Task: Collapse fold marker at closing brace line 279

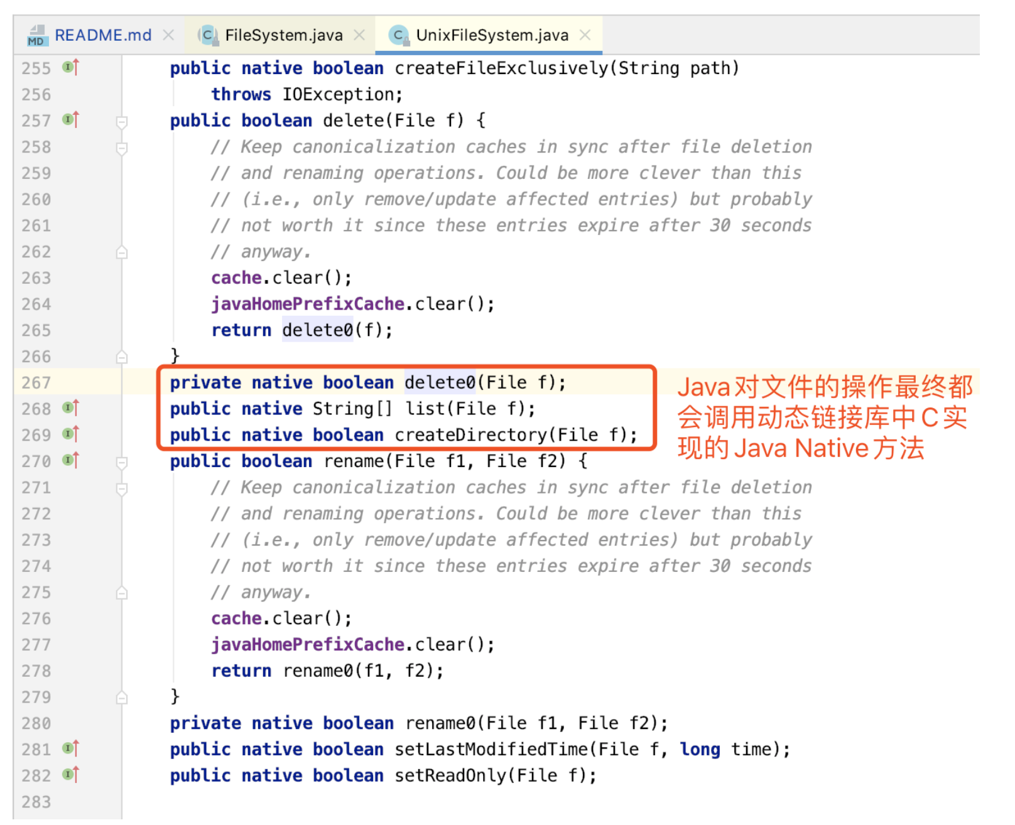Action: pos(122,698)
